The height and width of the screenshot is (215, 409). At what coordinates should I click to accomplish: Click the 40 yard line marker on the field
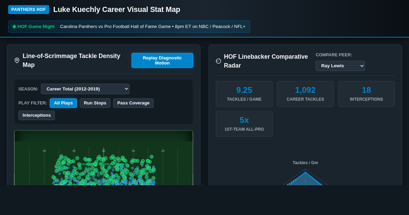tap(104, 151)
